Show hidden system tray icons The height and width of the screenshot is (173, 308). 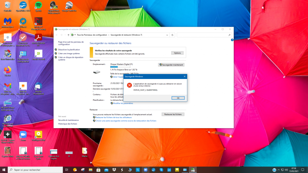pos(279,170)
